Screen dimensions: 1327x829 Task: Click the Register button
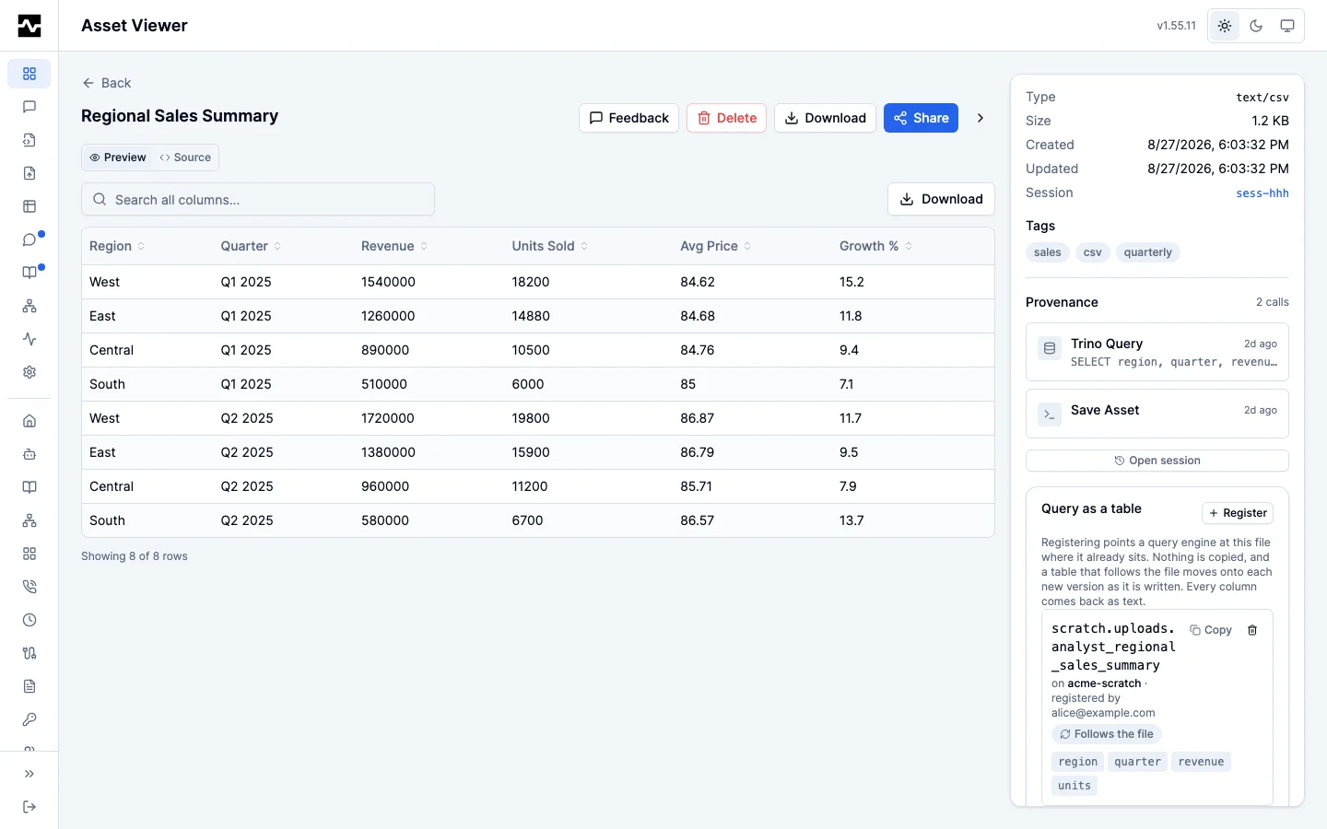coord(1238,513)
